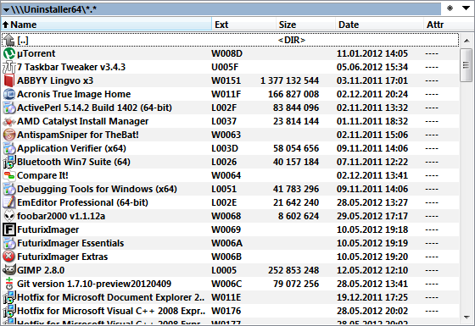This screenshot has height=326, width=475.
Task: Click the Bluetooth Win7 Suite icon
Action: tap(9, 162)
